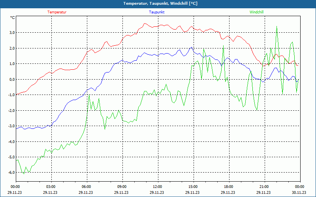Click the 0,0 y-axis value

(12, 80)
